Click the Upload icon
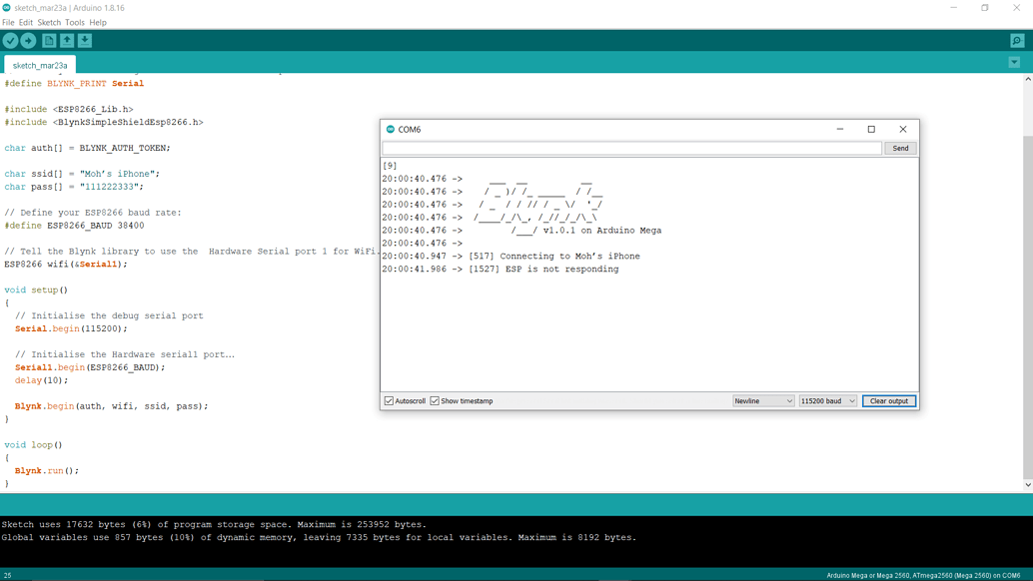Viewport: 1033px width, 581px height. pos(30,40)
